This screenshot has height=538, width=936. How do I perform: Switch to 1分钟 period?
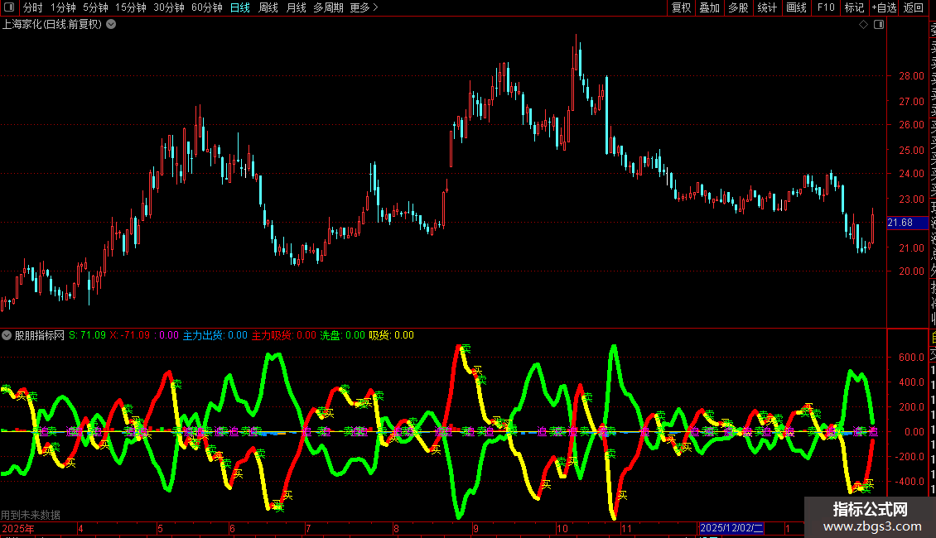pyautogui.click(x=63, y=7)
